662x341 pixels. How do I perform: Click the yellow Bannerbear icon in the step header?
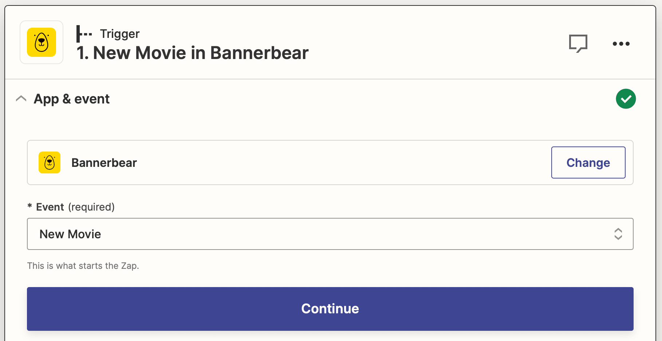point(41,42)
